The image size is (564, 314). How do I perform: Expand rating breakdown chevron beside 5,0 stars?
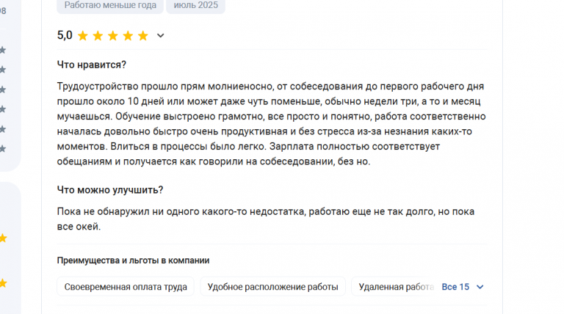[x=160, y=35]
